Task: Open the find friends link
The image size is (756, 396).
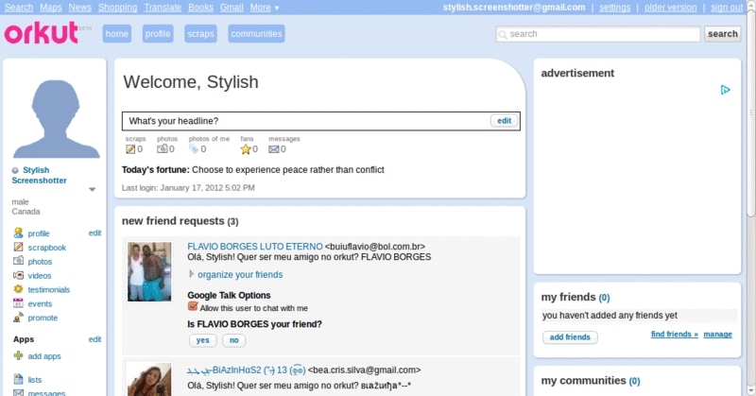Action: point(675,335)
